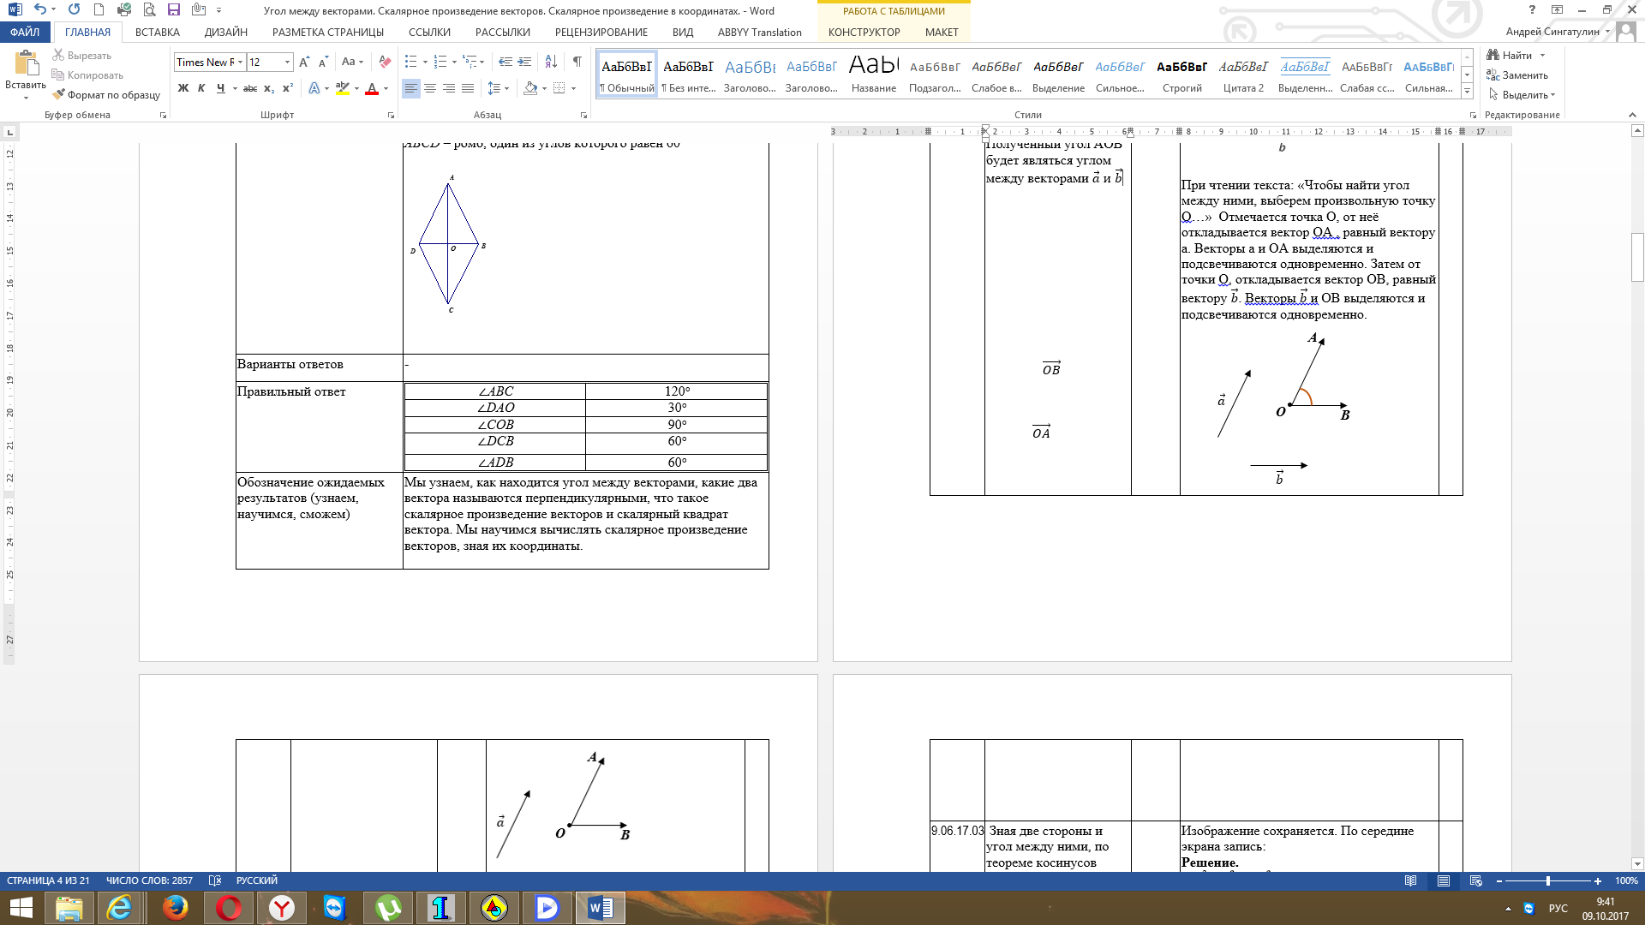The width and height of the screenshot is (1645, 925).
Task: Center align text icon
Action: point(430,88)
